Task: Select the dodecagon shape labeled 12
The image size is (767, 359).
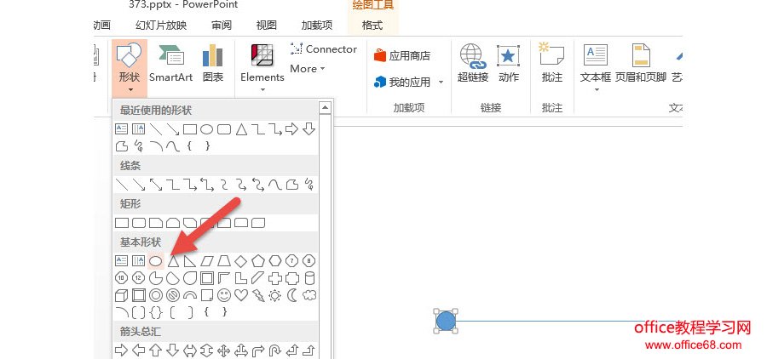Action: (138, 278)
